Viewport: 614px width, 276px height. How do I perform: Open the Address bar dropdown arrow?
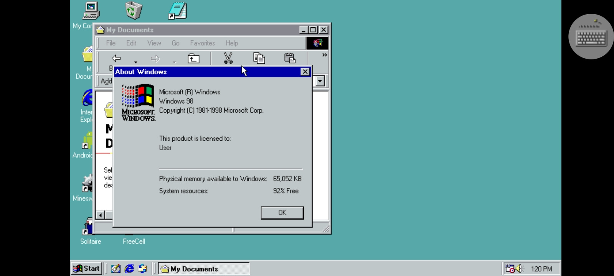320,81
